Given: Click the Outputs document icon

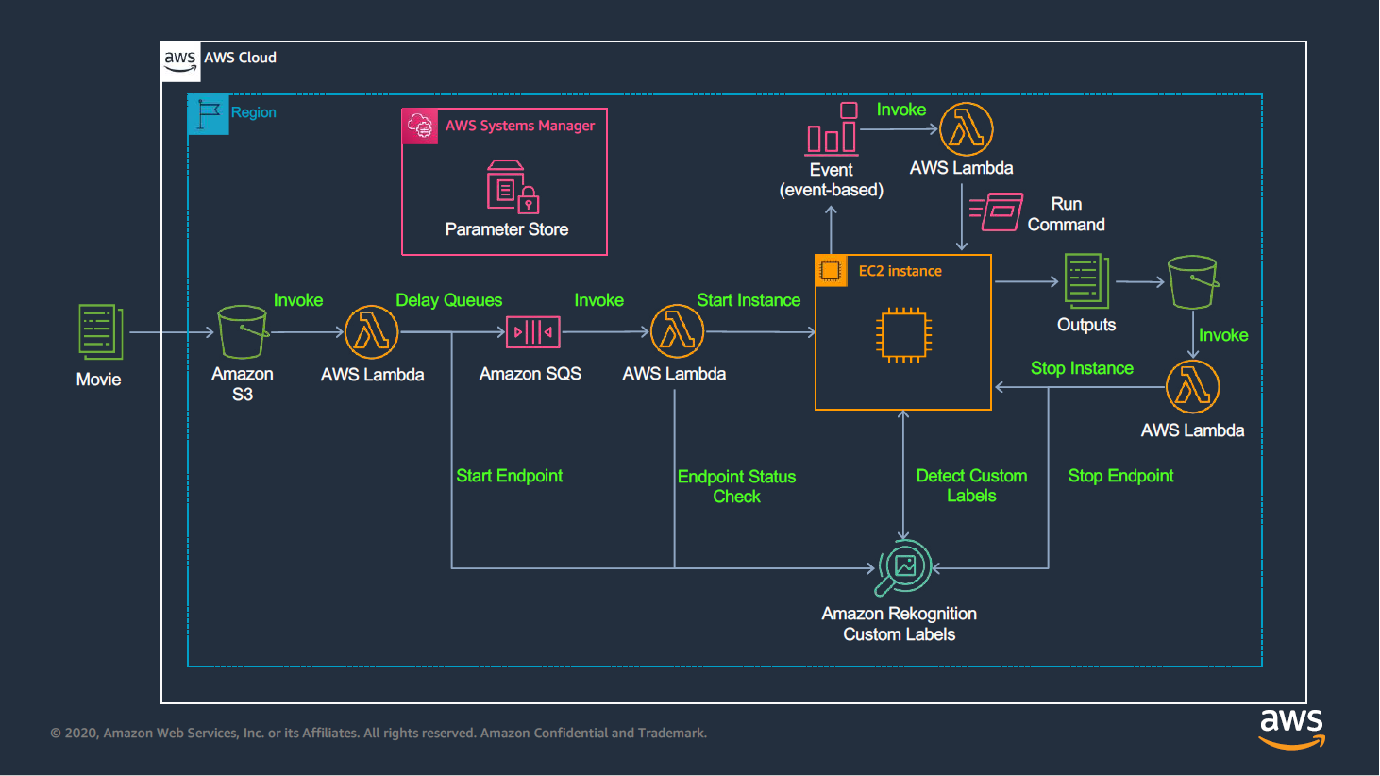Looking at the screenshot, I should (x=1086, y=280).
